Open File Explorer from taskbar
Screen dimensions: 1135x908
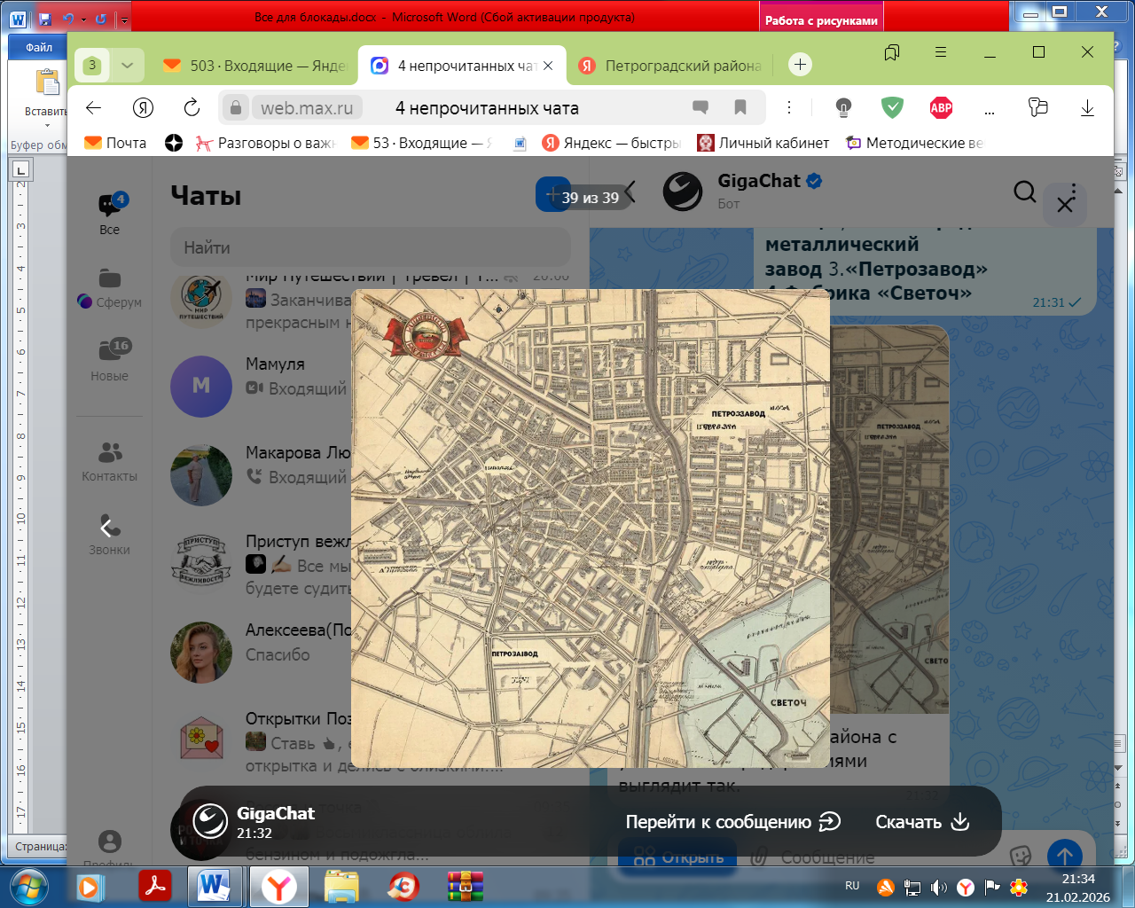(x=341, y=887)
